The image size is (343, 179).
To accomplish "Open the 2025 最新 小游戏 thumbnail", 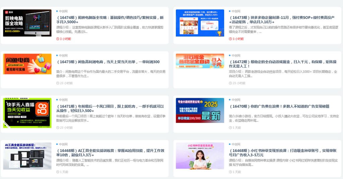I will [x=200, y=110].
